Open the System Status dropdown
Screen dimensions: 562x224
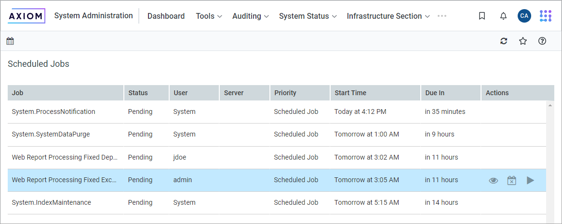tap(308, 16)
